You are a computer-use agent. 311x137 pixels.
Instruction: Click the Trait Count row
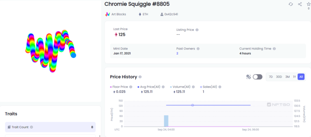50,127
